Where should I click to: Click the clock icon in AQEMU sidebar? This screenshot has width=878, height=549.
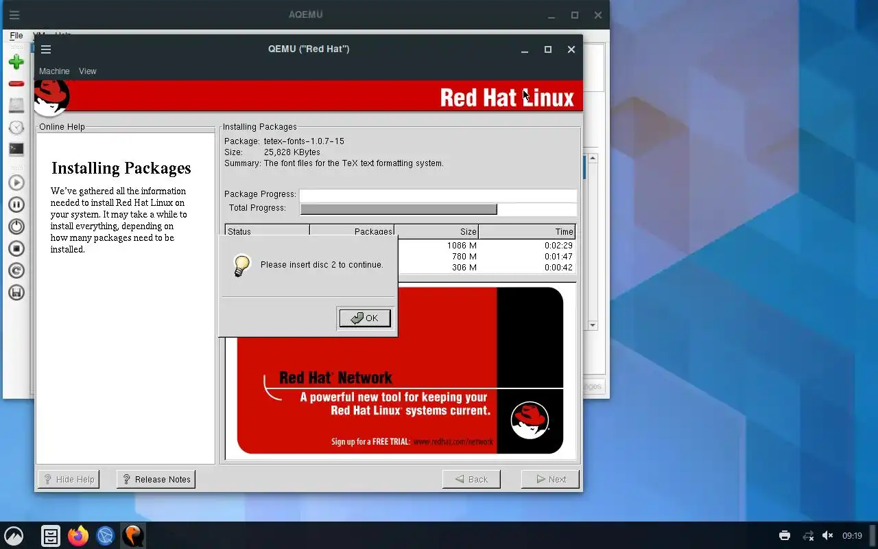tap(16, 128)
